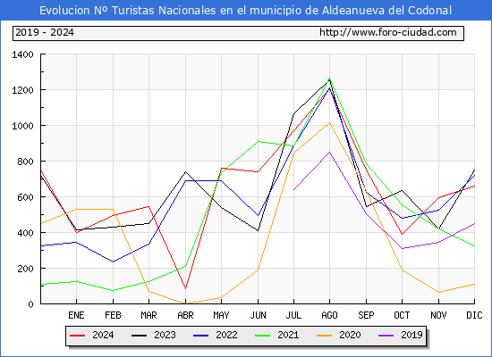Click the ABR month axis label
Image resolution: width=492 pixels, height=357 pixels.
185,315
